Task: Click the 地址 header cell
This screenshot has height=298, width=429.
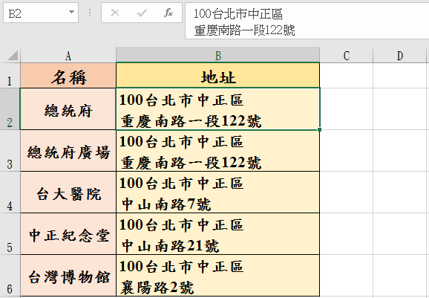Action: pos(217,76)
